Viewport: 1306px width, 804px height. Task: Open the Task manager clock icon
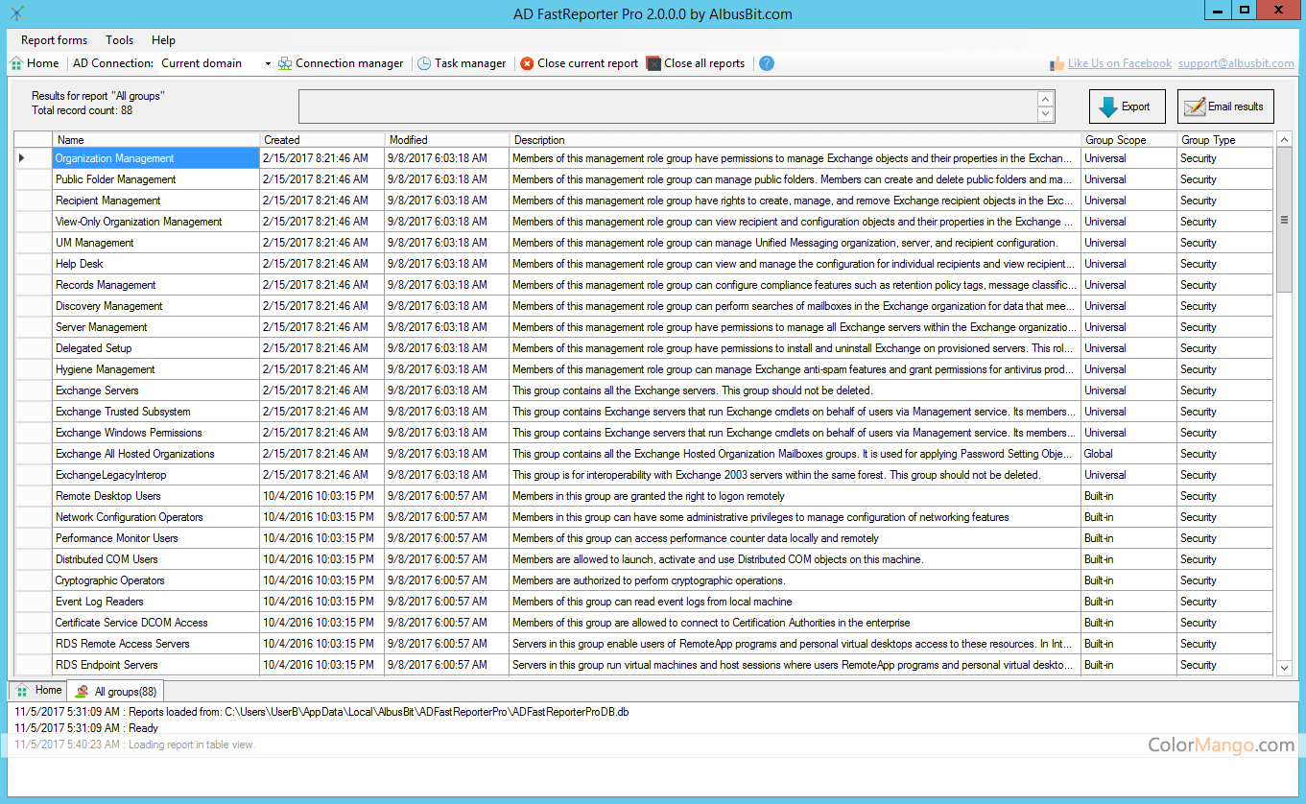pyautogui.click(x=424, y=63)
